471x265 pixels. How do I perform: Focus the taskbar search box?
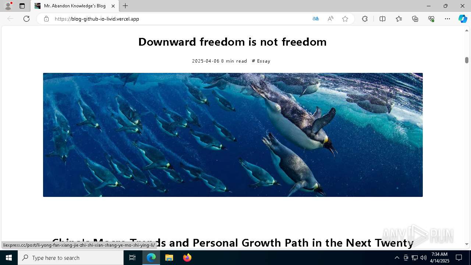click(x=71, y=258)
